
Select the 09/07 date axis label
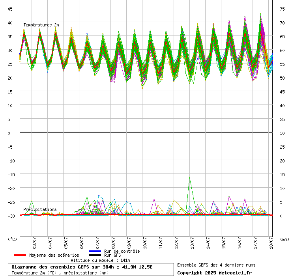point(129,243)
